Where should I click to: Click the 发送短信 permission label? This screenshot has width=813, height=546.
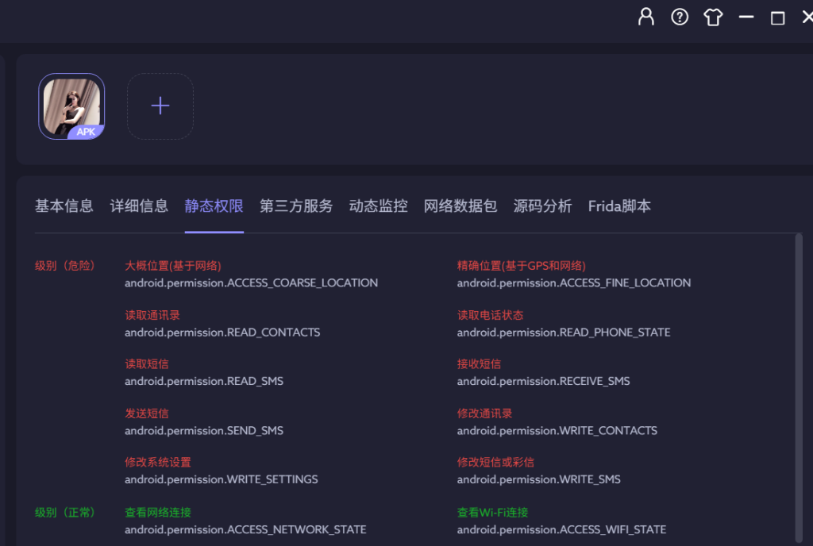tap(147, 413)
